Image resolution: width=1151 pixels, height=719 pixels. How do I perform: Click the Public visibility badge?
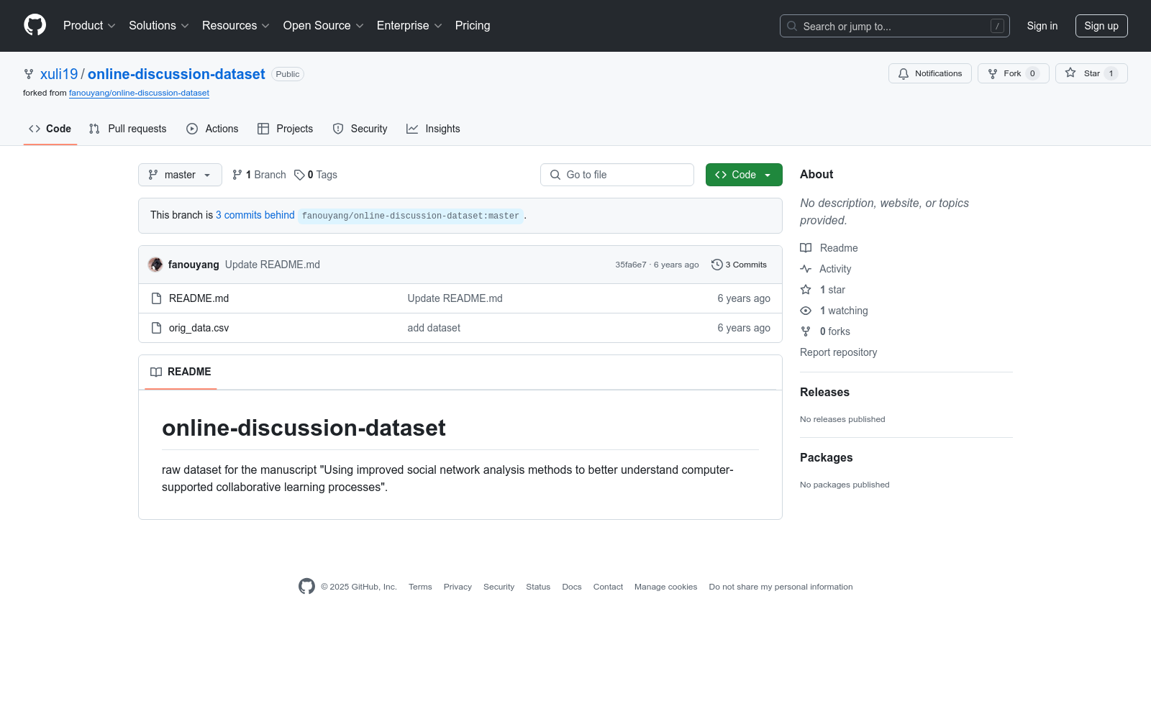pos(288,74)
